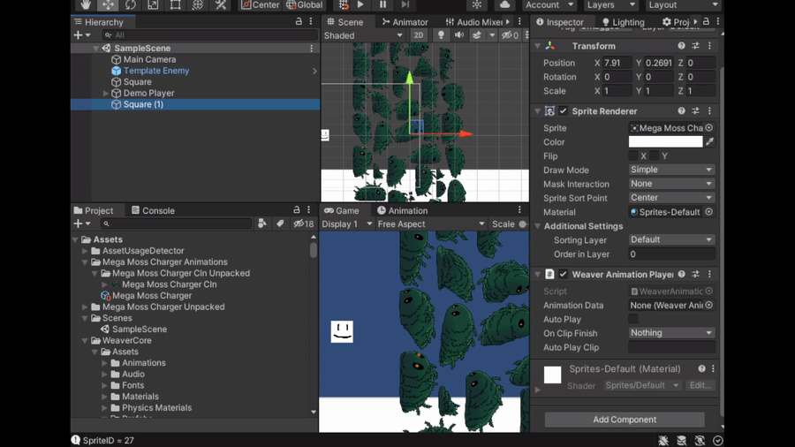This screenshot has width=795, height=447.
Task: Select the Rotate tool
Action: tap(131, 5)
